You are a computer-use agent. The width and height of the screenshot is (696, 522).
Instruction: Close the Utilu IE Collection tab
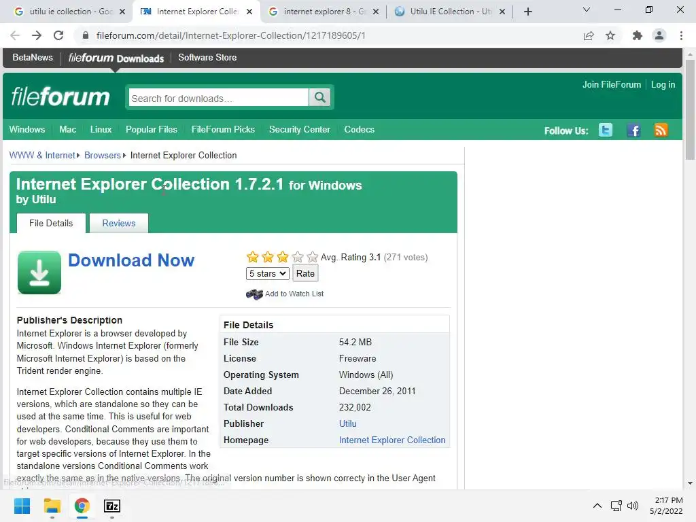(x=502, y=12)
